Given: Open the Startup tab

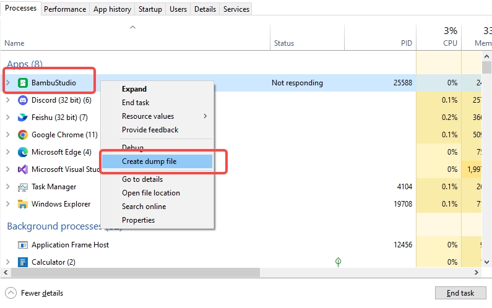Looking at the screenshot, I should [150, 9].
